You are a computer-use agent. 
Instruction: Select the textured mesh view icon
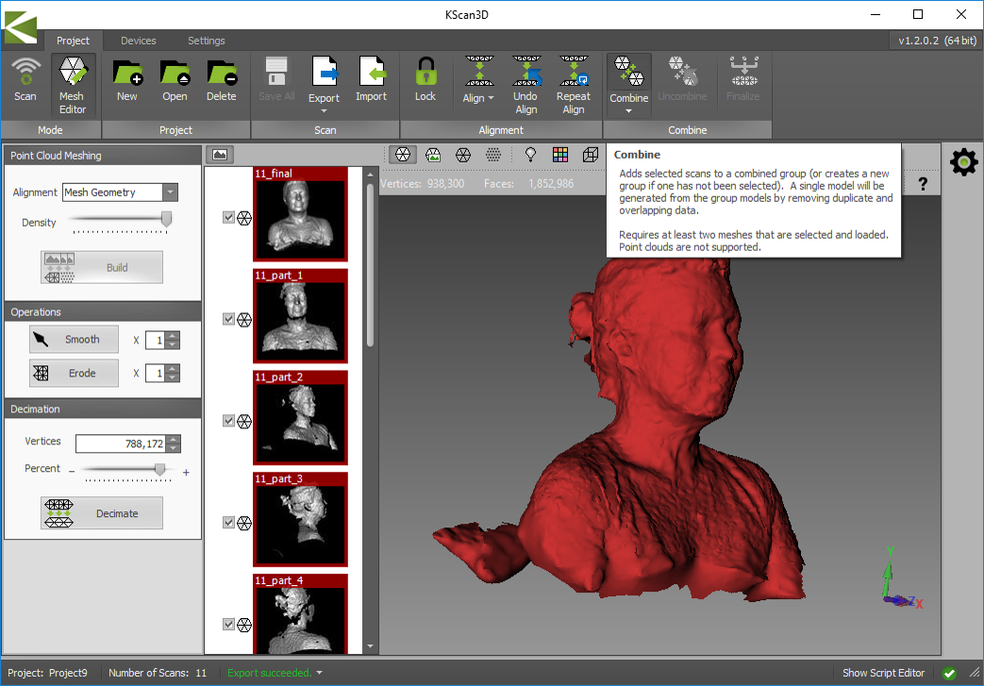433,155
